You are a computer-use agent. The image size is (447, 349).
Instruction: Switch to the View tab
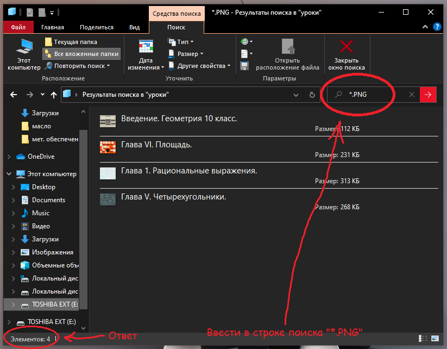(134, 27)
